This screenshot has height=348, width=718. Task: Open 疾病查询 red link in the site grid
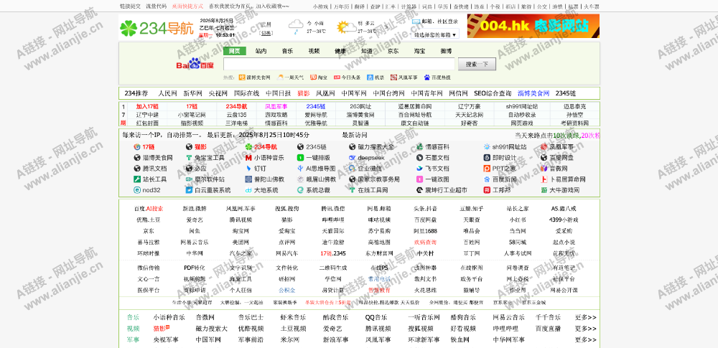tap(425, 242)
